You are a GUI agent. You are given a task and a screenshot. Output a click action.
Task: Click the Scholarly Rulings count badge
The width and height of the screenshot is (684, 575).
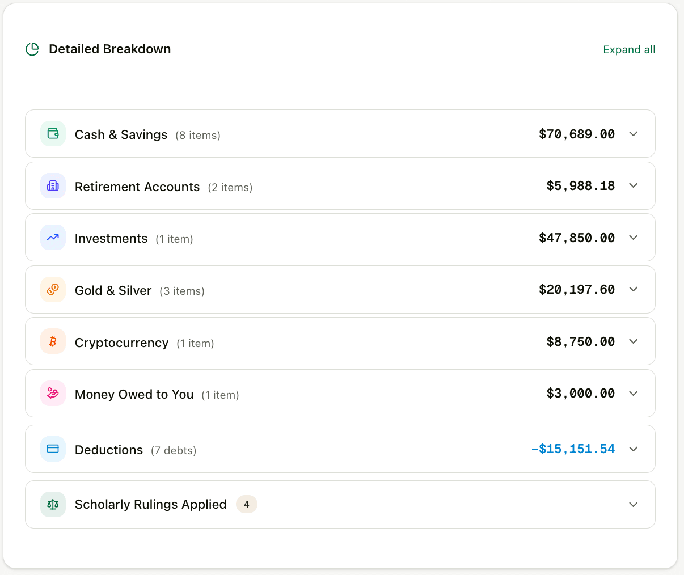[x=246, y=504]
